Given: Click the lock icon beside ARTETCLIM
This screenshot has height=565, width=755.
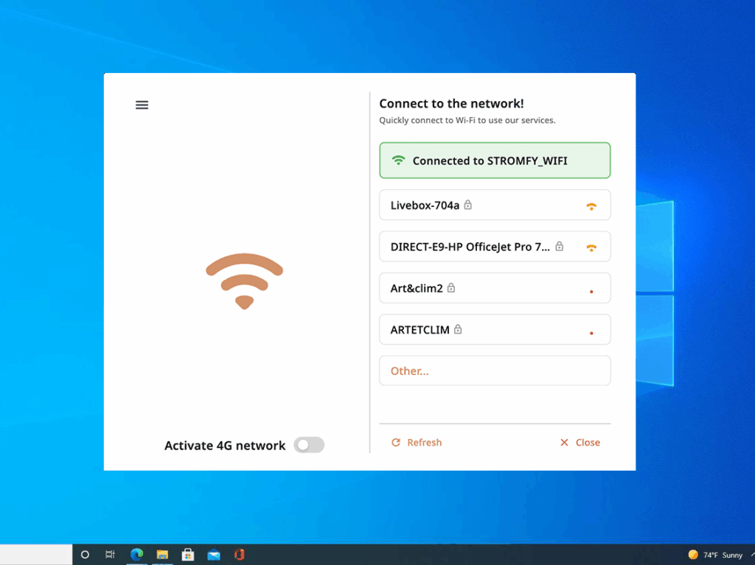Looking at the screenshot, I should pyautogui.click(x=458, y=329).
